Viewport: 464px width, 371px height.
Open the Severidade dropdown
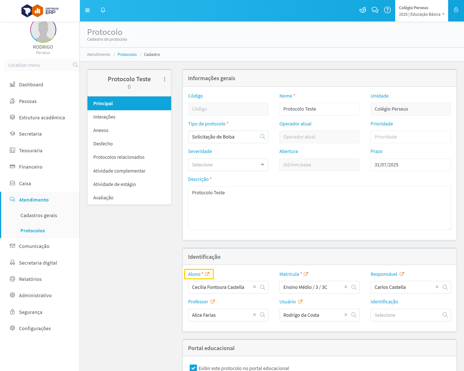click(x=228, y=164)
